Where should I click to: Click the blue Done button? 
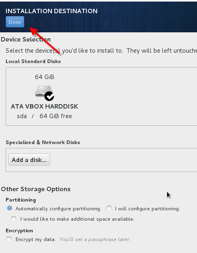click(x=15, y=22)
